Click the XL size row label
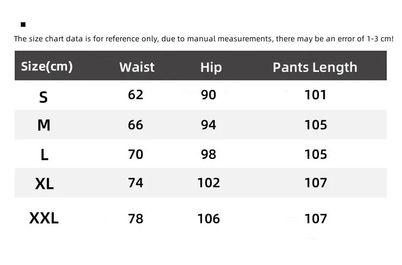 [x=44, y=184]
